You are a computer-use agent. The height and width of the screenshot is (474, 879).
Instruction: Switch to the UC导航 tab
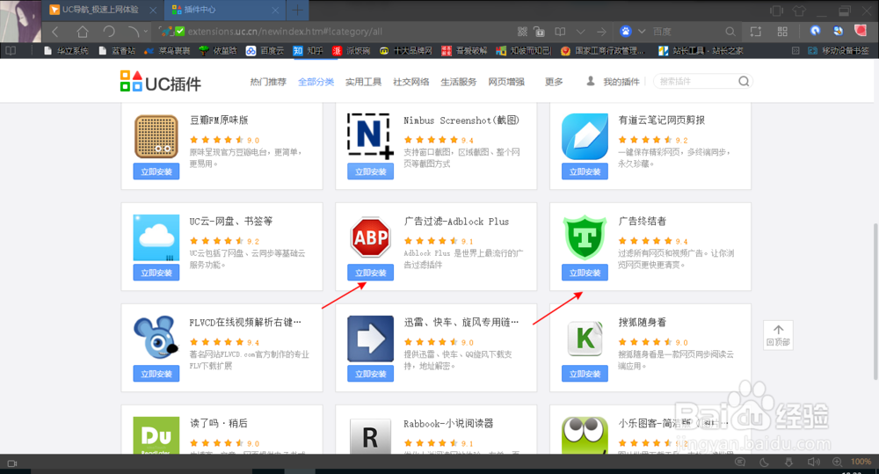click(101, 10)
